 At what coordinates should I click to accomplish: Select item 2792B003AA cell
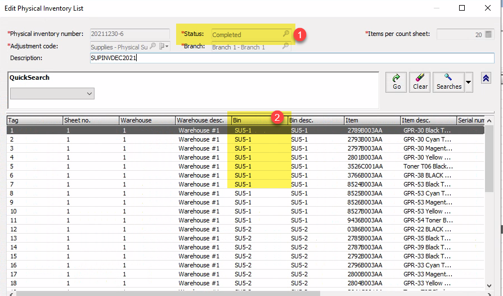(365, 256)
